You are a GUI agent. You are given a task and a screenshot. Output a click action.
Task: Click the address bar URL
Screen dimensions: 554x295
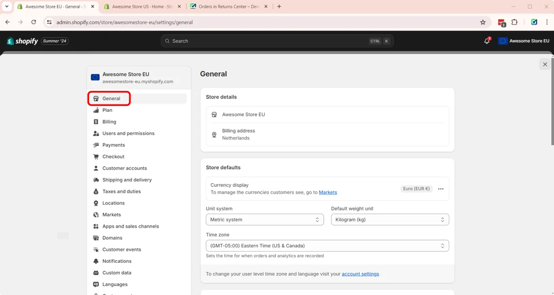point(125,22)
